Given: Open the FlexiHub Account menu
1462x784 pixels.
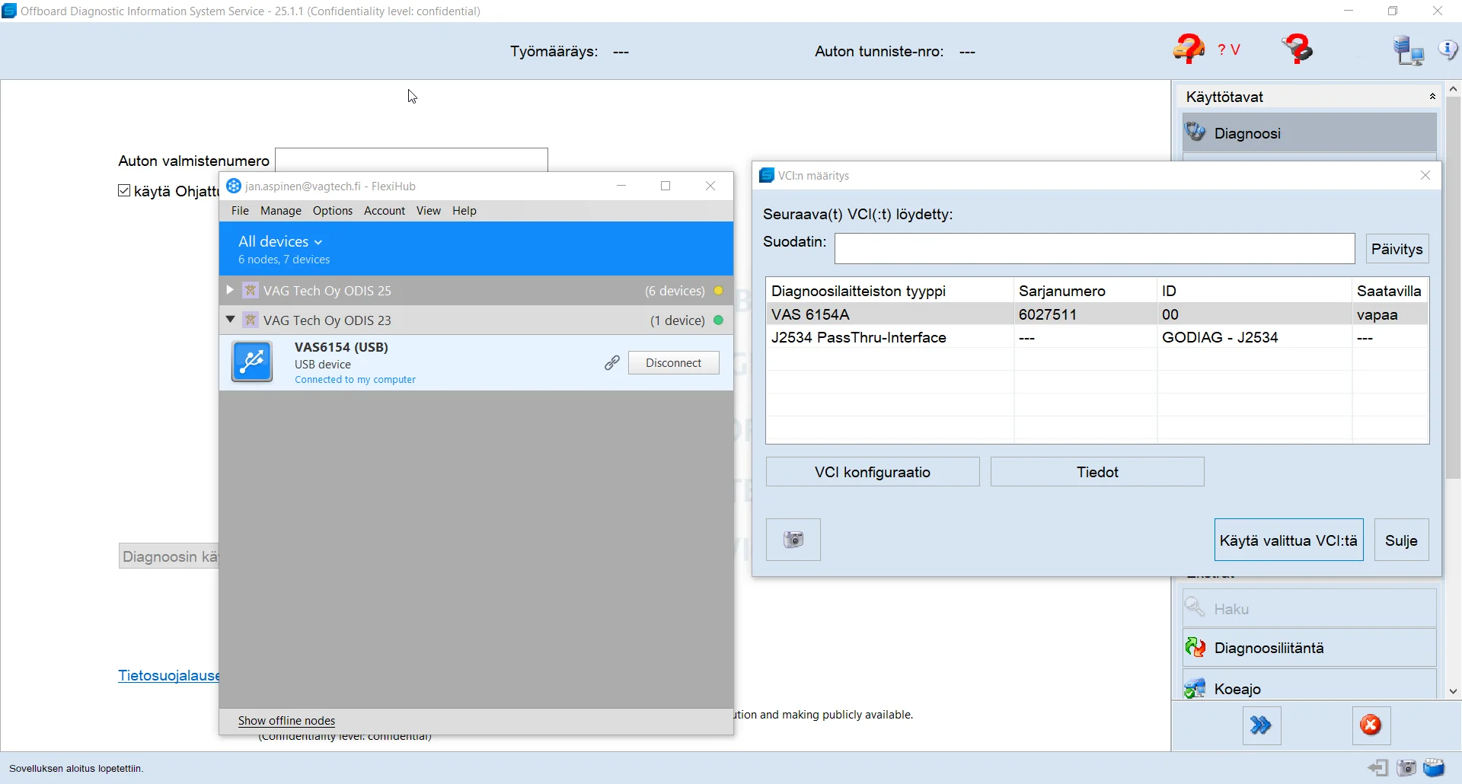Looking at the screenshot, I should coord(385,210).
